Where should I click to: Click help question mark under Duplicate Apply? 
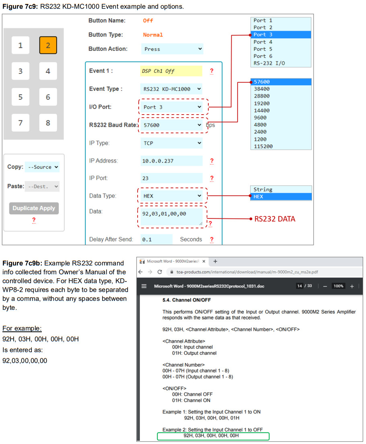tap(34, 220)
